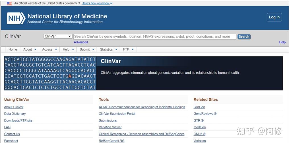The image size is (289, 143).
Task: Open the Submit menu
Action: coord(86,49)
